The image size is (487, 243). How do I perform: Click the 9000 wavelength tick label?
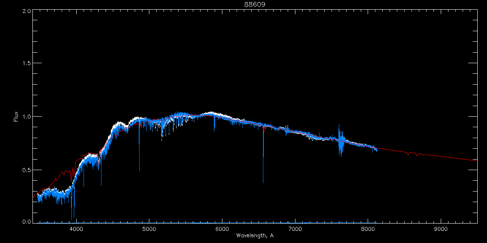pos(441,228)
